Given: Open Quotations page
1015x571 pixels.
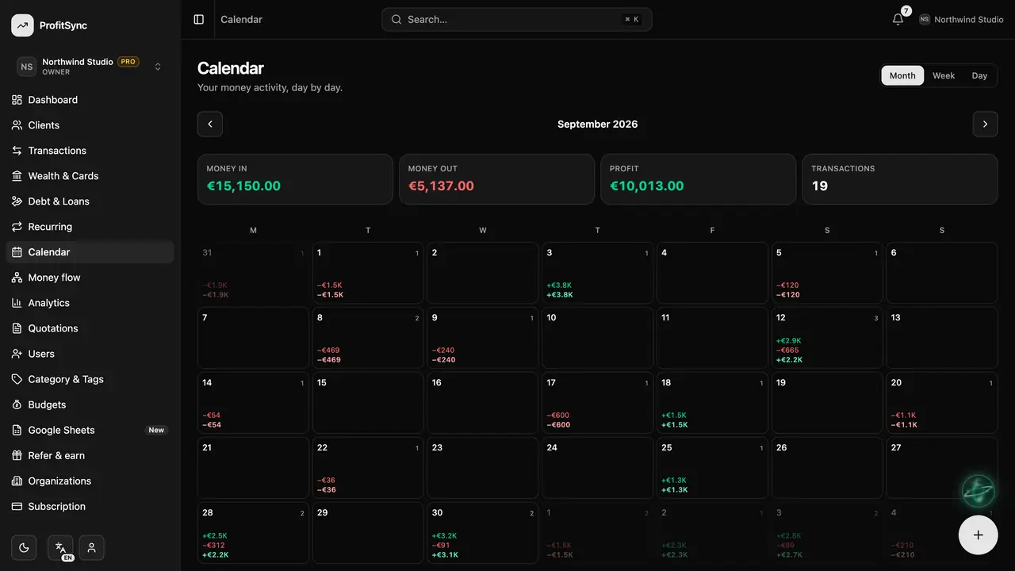Looking at the screenshot, I should coord(90,328).
